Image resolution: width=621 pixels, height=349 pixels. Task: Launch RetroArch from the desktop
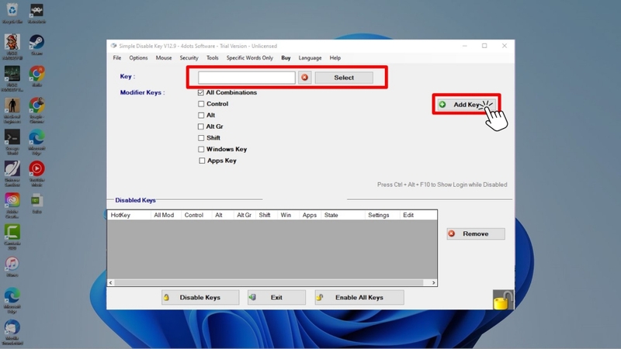pos(36,13)
